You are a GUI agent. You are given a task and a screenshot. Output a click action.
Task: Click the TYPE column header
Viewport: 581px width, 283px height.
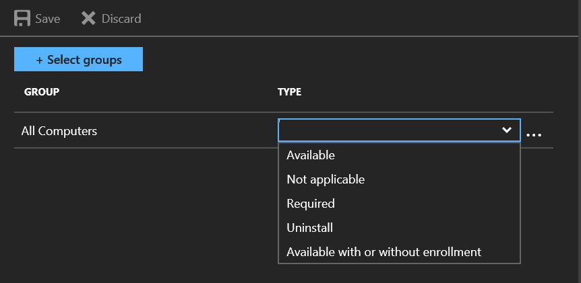tap(289, 91)
